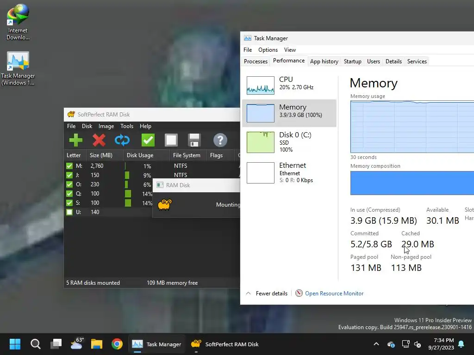This screenshot has width=474, height=355.
Task: Open File Explorer from taskbar
Action: [97, 344]
